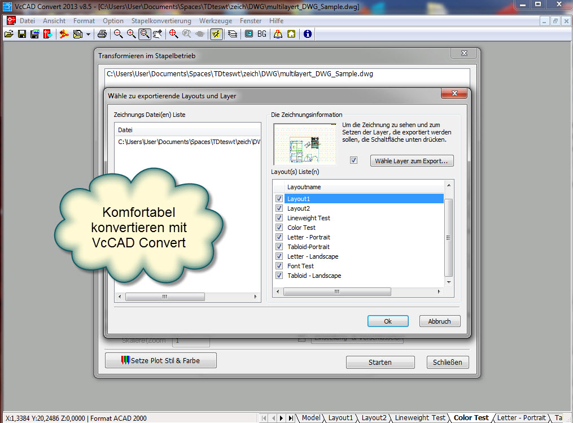Screen dimensions: 573x423
Task: Click the open file folder icon
Action: point(9,34)
